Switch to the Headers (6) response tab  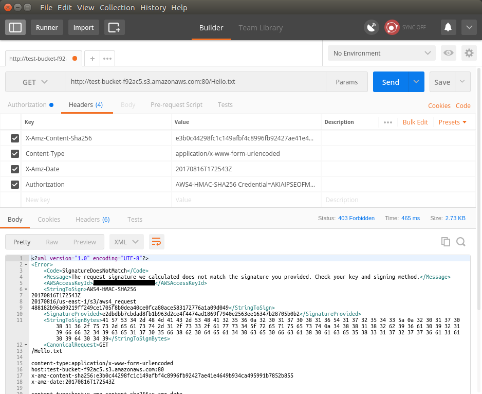tap(92, 219)
